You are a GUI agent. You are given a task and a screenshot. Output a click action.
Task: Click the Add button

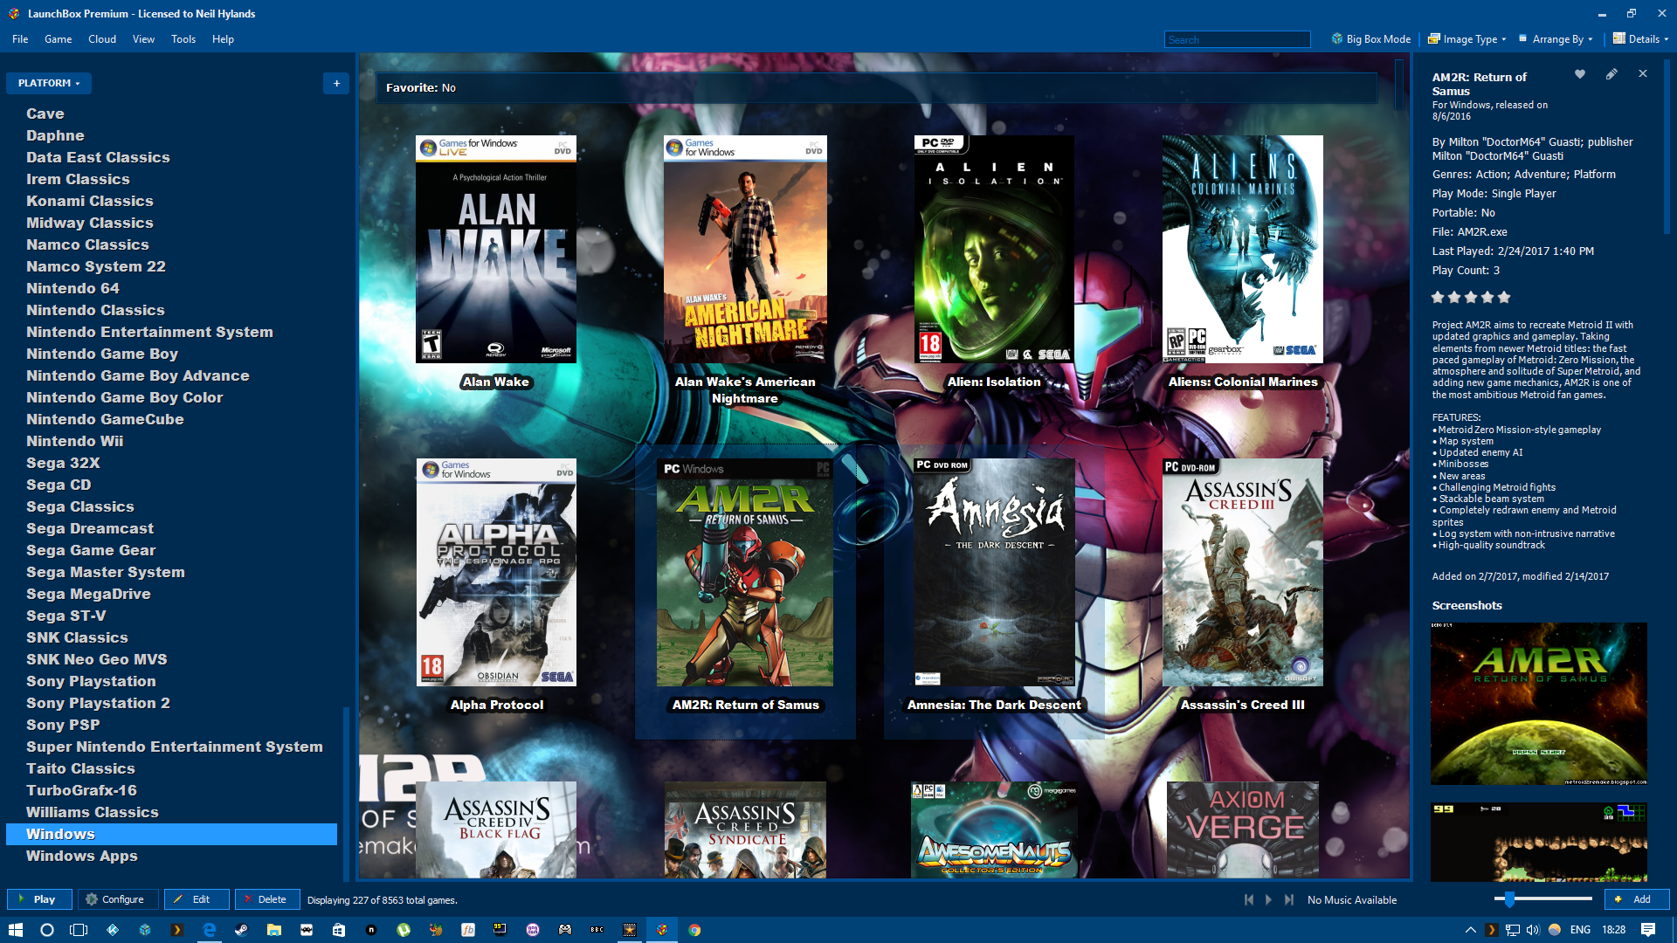click(x=1637, y=899)
